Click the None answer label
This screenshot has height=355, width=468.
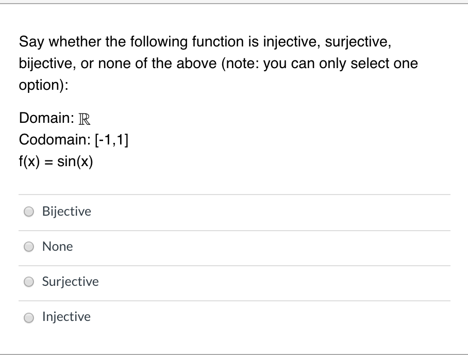tap(57, 247)
